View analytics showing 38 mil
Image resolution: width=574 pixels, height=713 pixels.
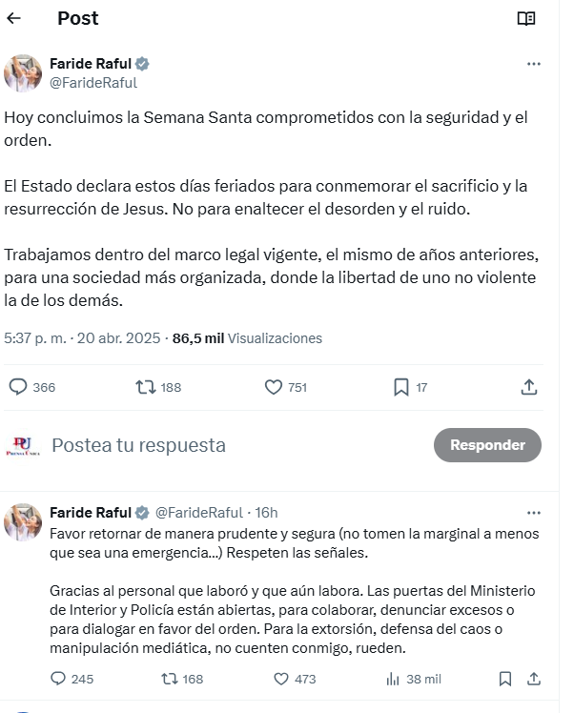414,679
